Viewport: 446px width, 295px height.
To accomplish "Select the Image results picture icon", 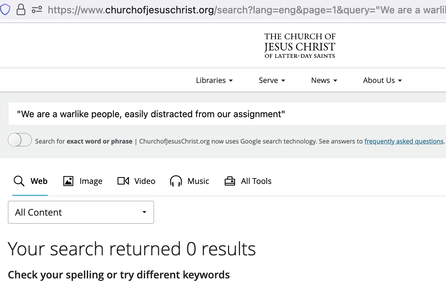I will coord(68,181).
